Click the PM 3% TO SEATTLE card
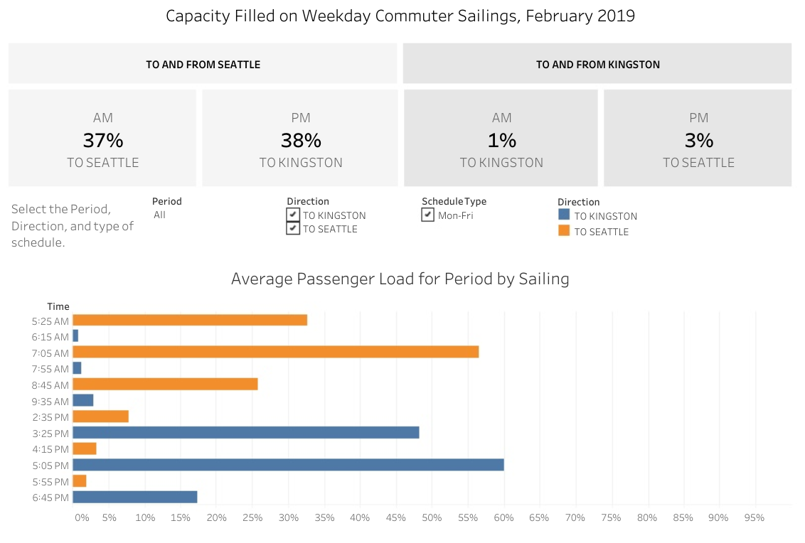 coord(699,137)
